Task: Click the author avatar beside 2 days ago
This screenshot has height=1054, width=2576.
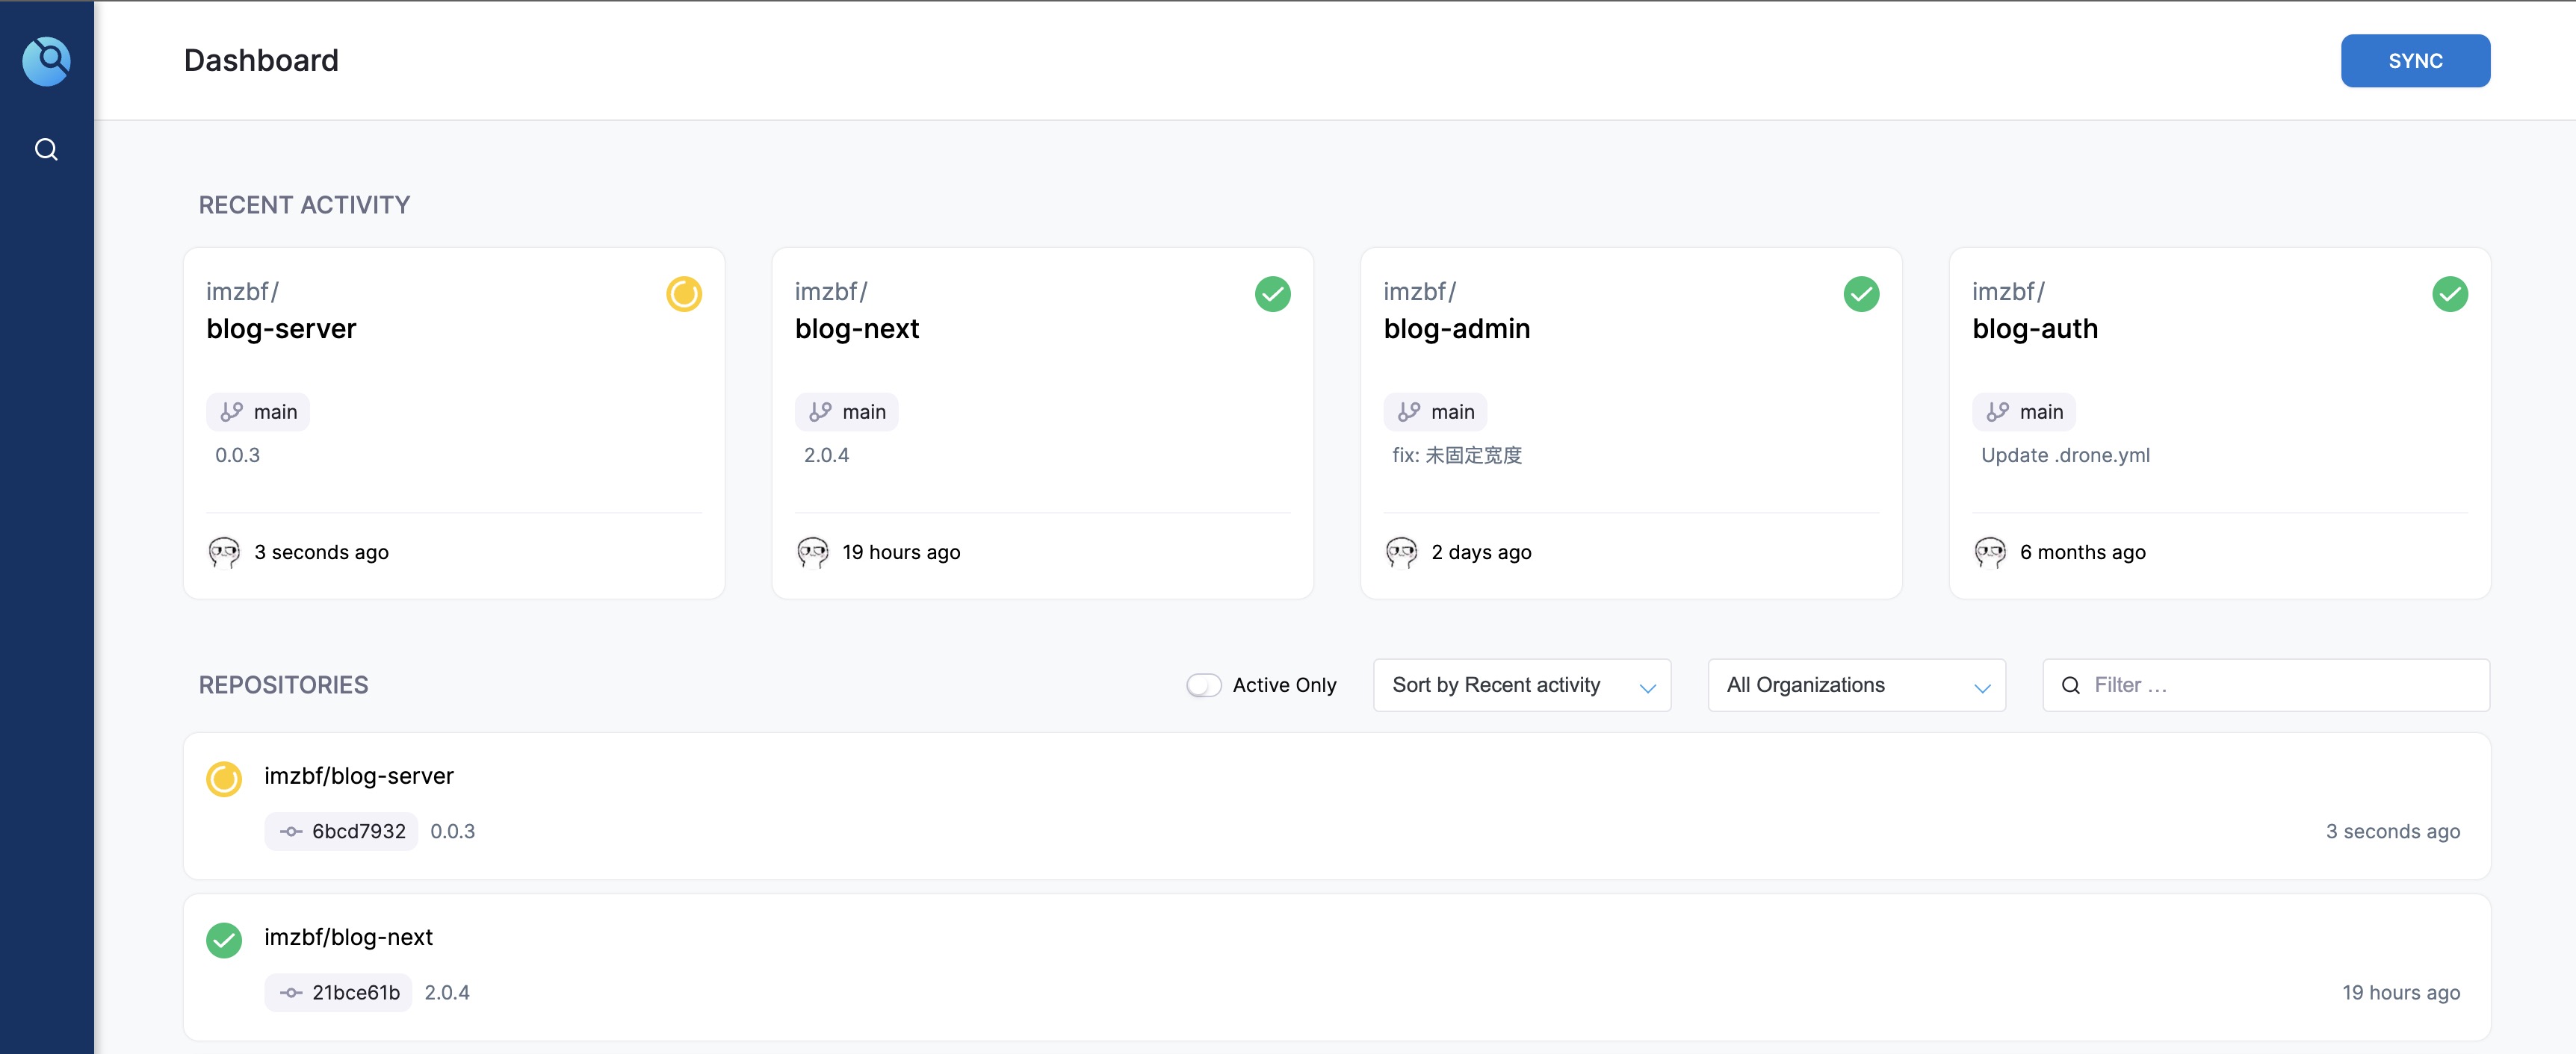Action: coord(1401,552)
